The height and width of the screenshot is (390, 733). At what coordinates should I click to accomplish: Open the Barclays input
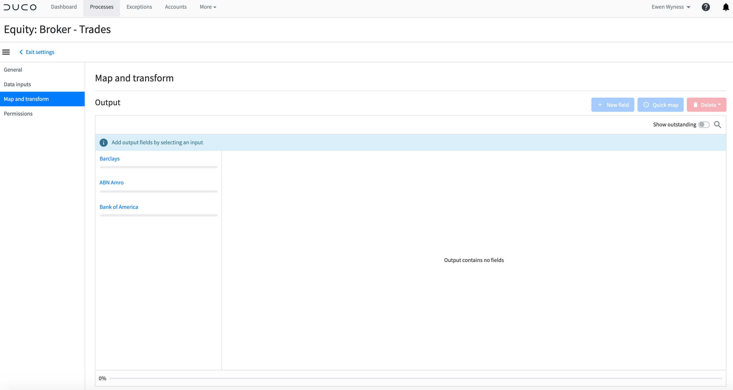(109, 158)
